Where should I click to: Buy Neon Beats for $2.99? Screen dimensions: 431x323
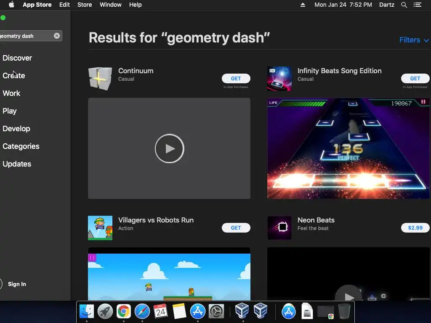(x=415, y=228)
